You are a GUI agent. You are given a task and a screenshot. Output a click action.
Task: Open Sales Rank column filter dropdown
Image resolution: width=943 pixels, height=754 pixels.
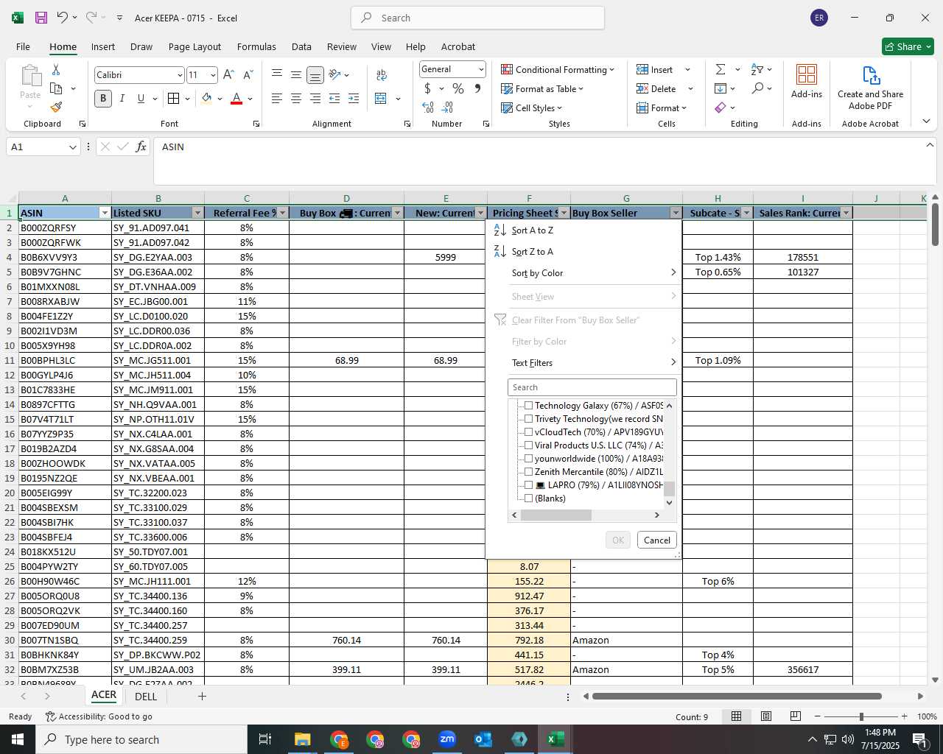point(846,213)
